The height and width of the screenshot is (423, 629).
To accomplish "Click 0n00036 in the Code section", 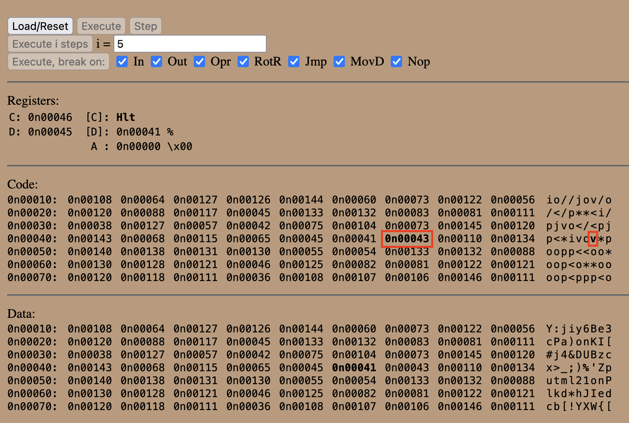I will 248,277.
